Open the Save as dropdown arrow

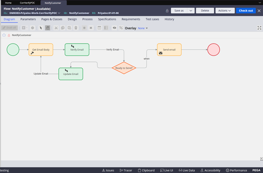tap(191, 11)
